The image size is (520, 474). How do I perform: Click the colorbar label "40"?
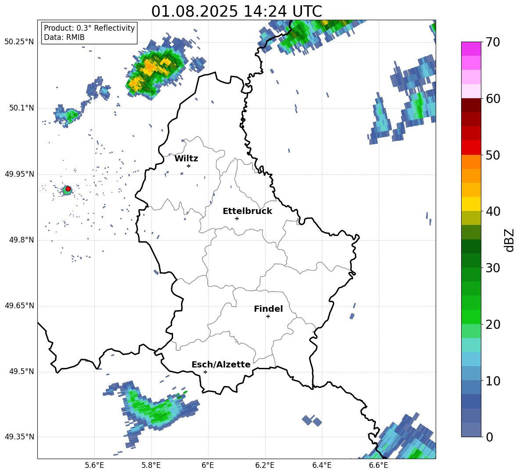[493, 211]
